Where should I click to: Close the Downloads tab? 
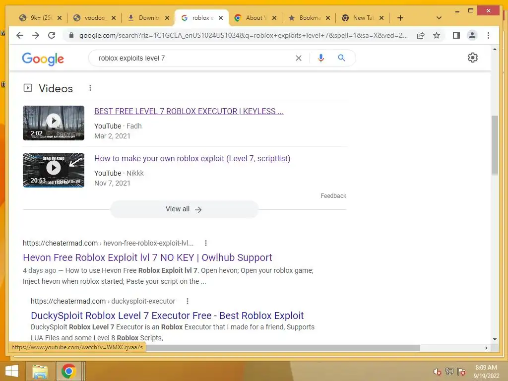coord(167,18)
